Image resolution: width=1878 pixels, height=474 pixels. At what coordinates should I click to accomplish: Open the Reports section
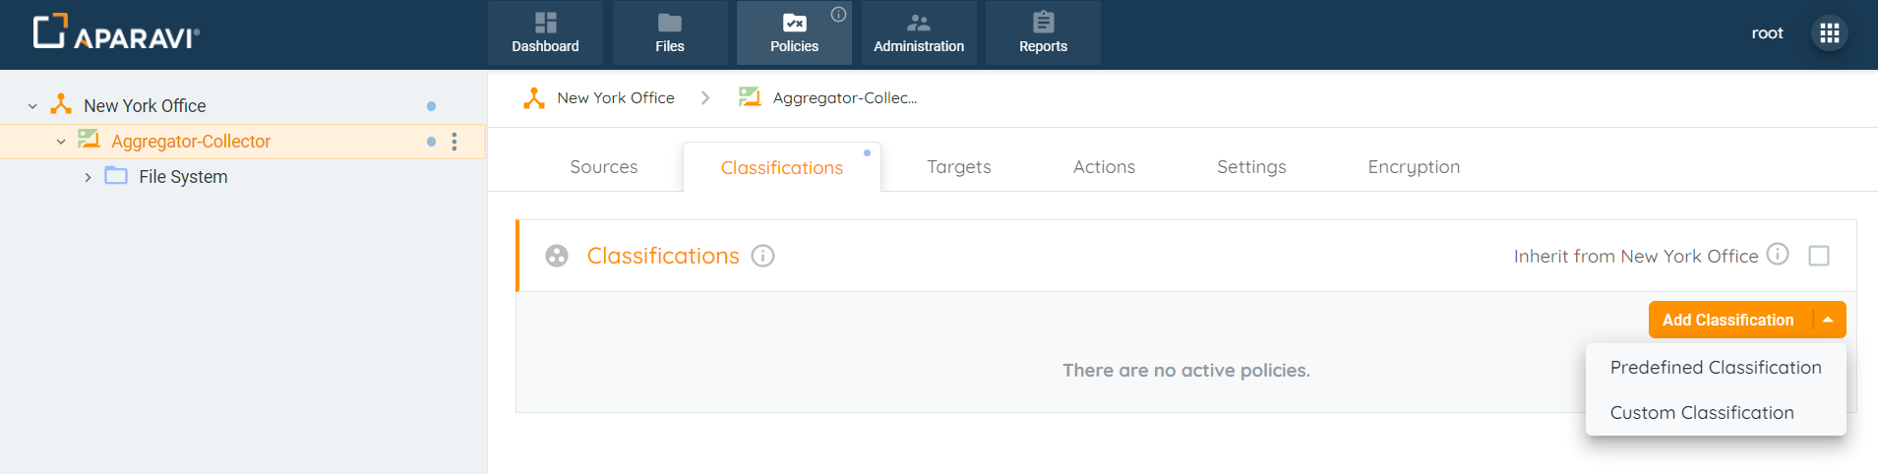[x=1043, y=33]
